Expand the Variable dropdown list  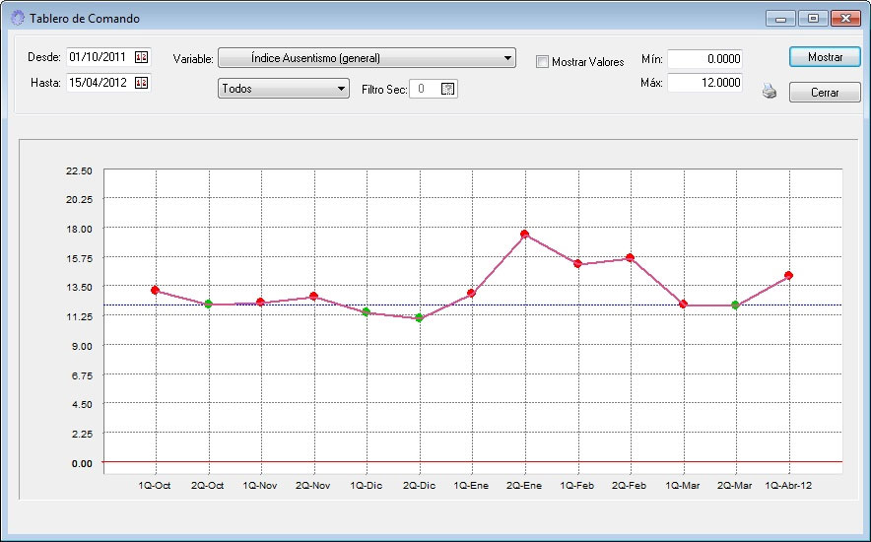[508, 58]
